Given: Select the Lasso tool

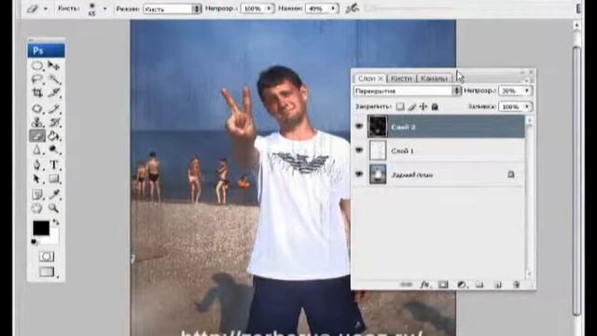Looking at the screenshot, I should pos(37,79).
